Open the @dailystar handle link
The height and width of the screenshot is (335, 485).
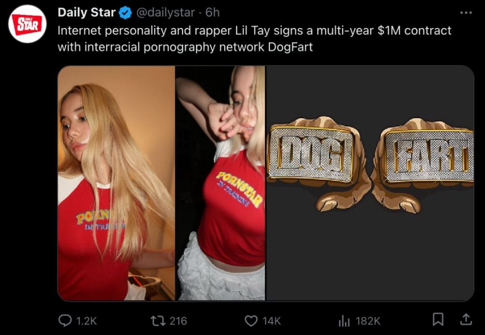(x=165, y=13)
